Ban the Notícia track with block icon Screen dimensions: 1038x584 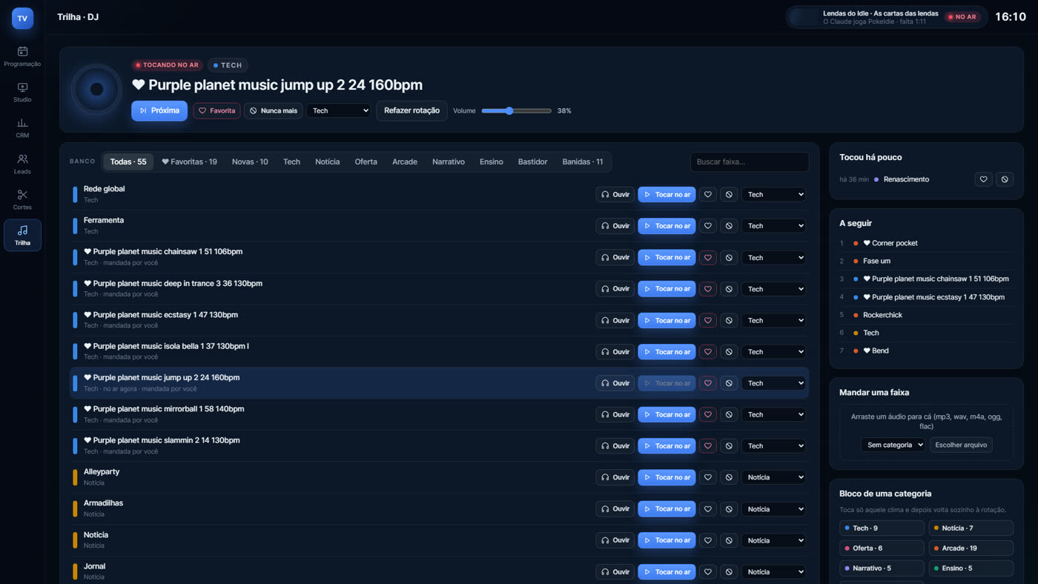point(729,540)
